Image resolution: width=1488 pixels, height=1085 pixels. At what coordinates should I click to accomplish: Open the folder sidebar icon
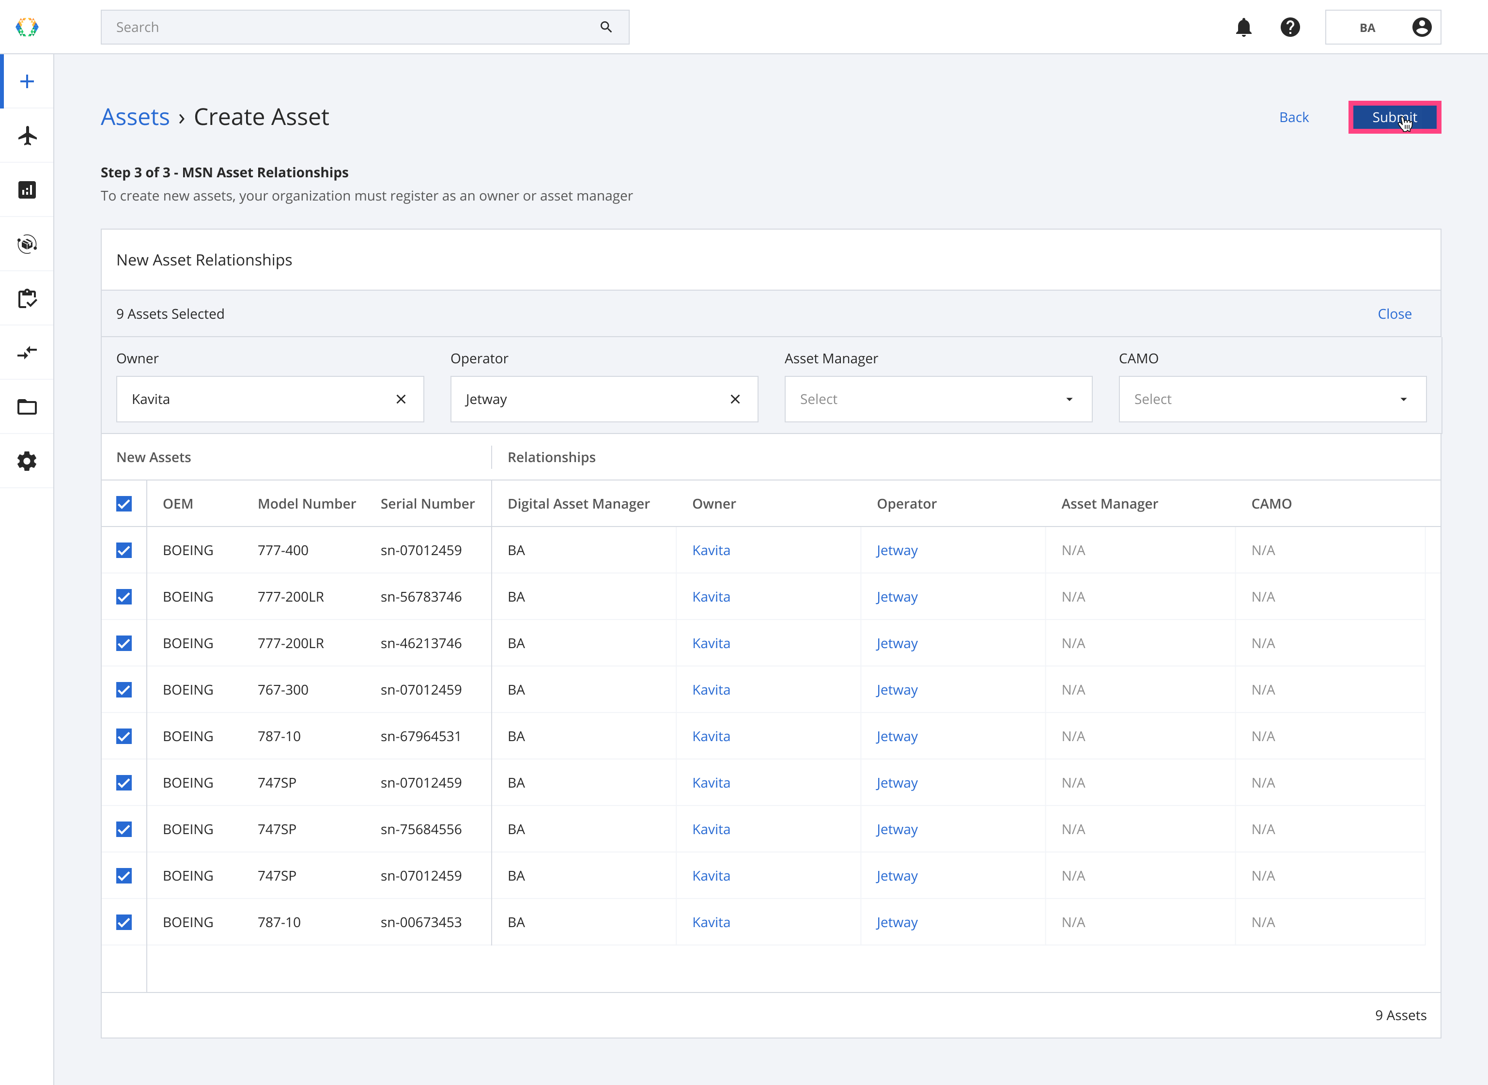(27, 406)
